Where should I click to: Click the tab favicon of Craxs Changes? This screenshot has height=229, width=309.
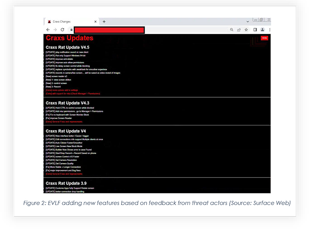(x=49, y=22)
